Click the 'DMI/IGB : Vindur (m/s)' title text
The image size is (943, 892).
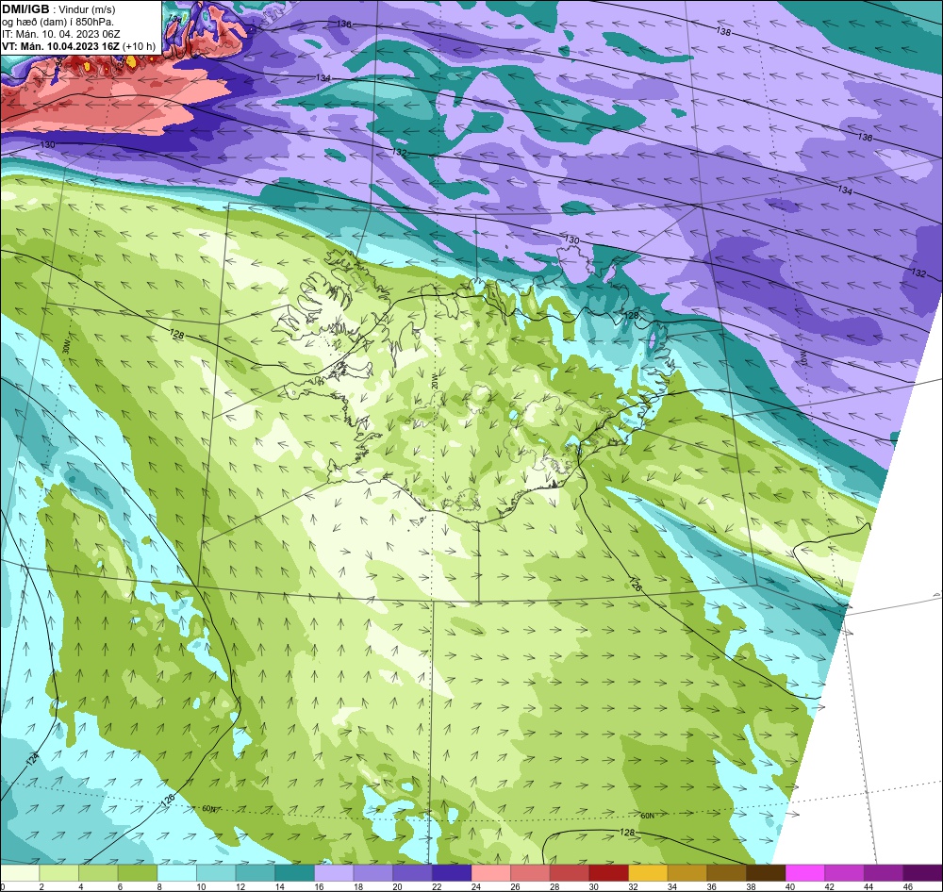tap(58, 9)
